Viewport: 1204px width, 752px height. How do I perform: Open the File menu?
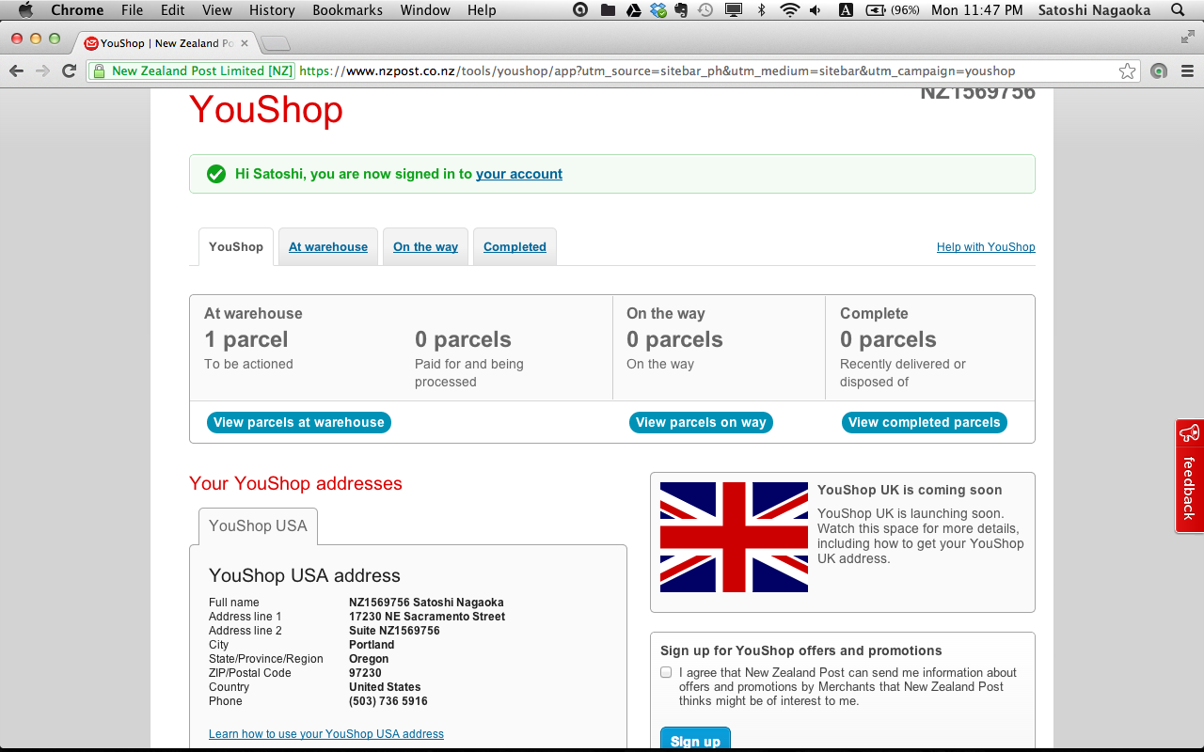133,10
